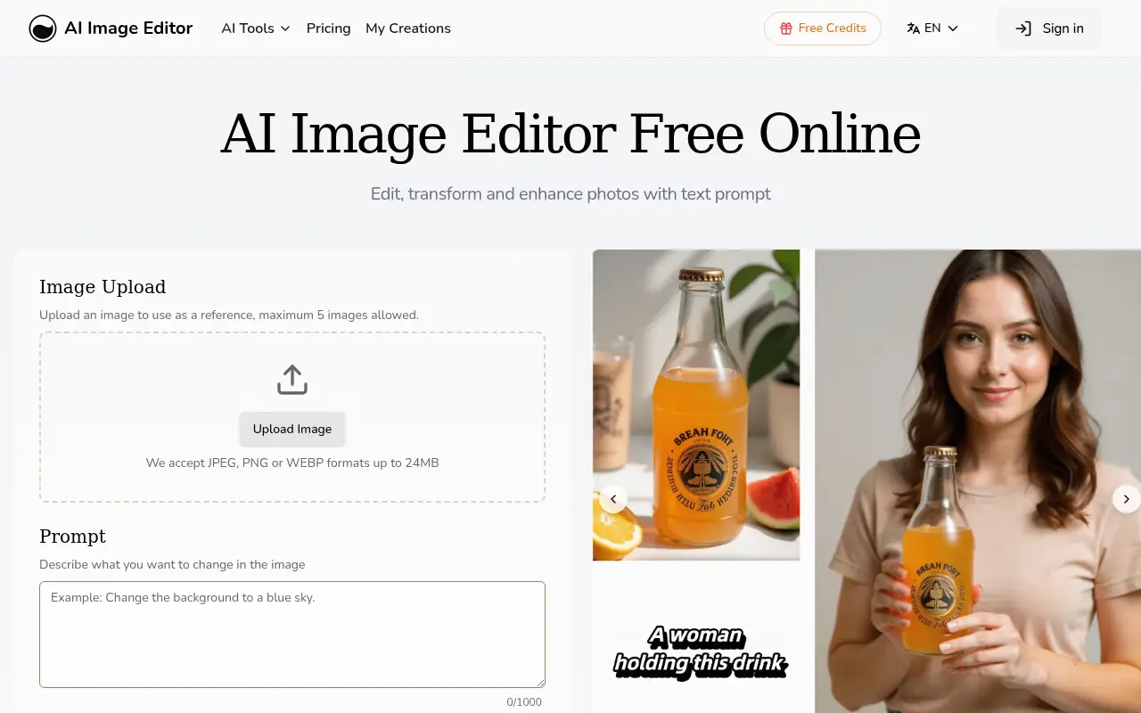Image resolution: width=1141 pixels, height=713 pixels.
Task: Click the sign-in arrow icon
Action: (x=1022, y=28)
